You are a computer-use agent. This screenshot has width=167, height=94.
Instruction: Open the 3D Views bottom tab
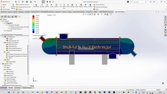pos(17,88)
